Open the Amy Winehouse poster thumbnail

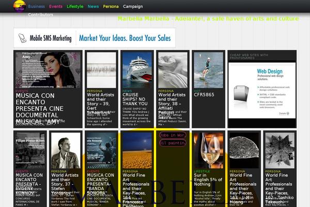point(48,70)
